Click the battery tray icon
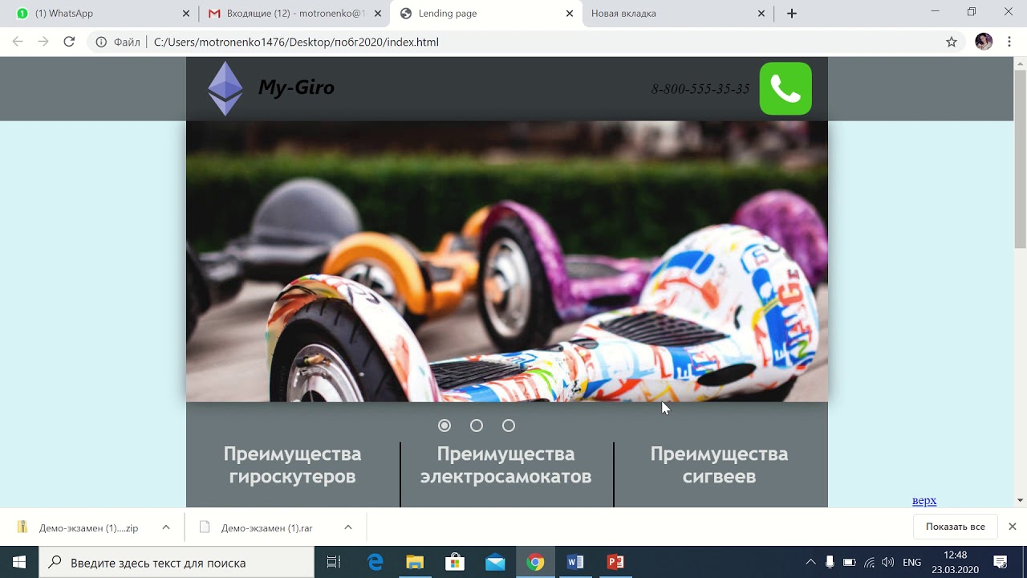 tap(850, 562)
